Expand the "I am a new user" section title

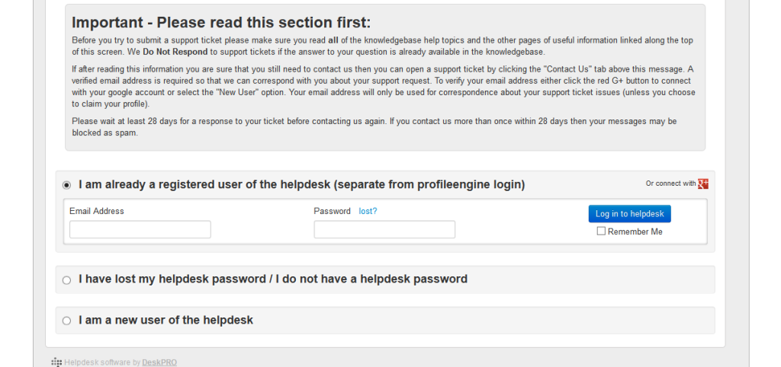click(x=166, y=321)
